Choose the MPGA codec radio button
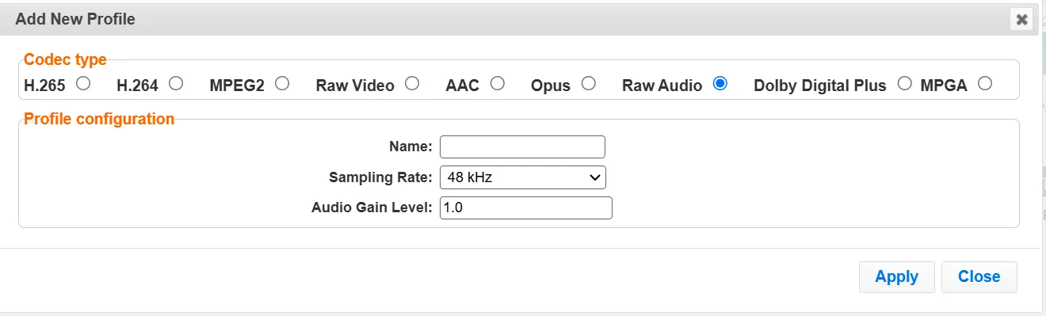The height and width of the screenshot is (316, 1046). (x=985, y=83)
